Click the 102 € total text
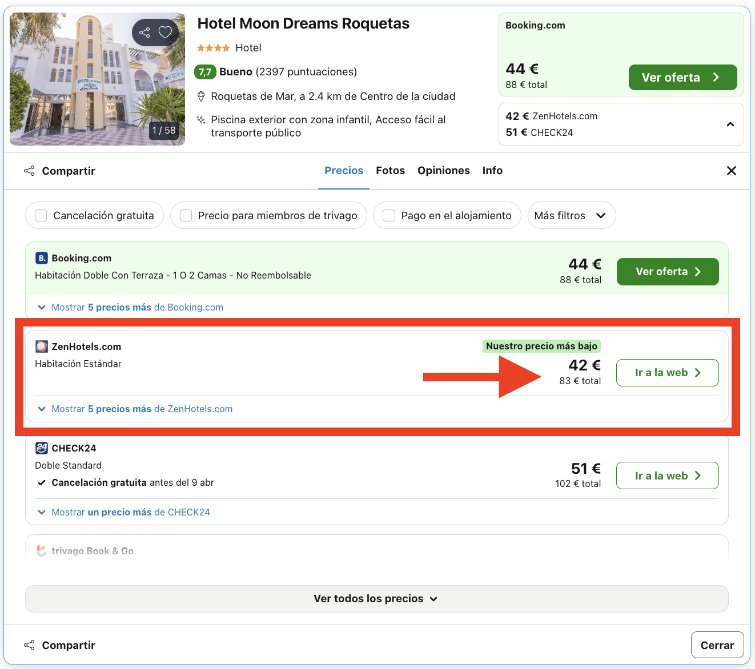The image size is (755, 669). (578, 483)
